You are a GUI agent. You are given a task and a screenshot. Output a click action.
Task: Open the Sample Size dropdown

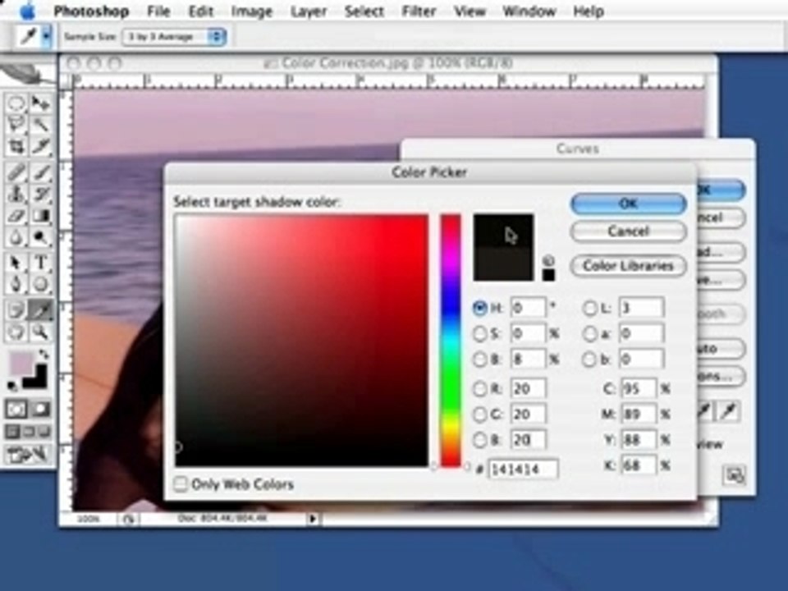point(174,37)
